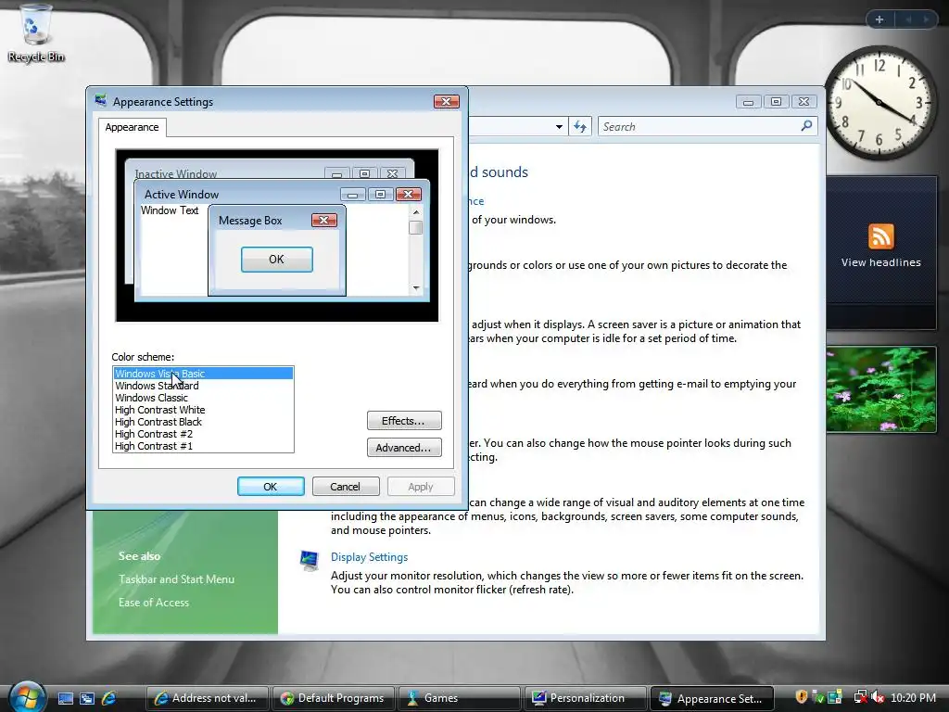
Task: Click the Windows Start orb
Action: pos(25,697)
